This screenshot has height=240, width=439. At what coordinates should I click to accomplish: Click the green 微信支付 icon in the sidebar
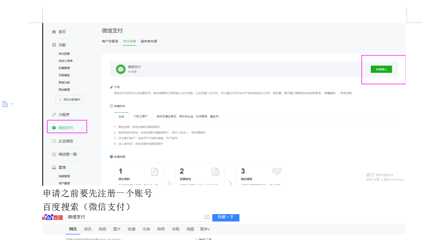point(54,128)
